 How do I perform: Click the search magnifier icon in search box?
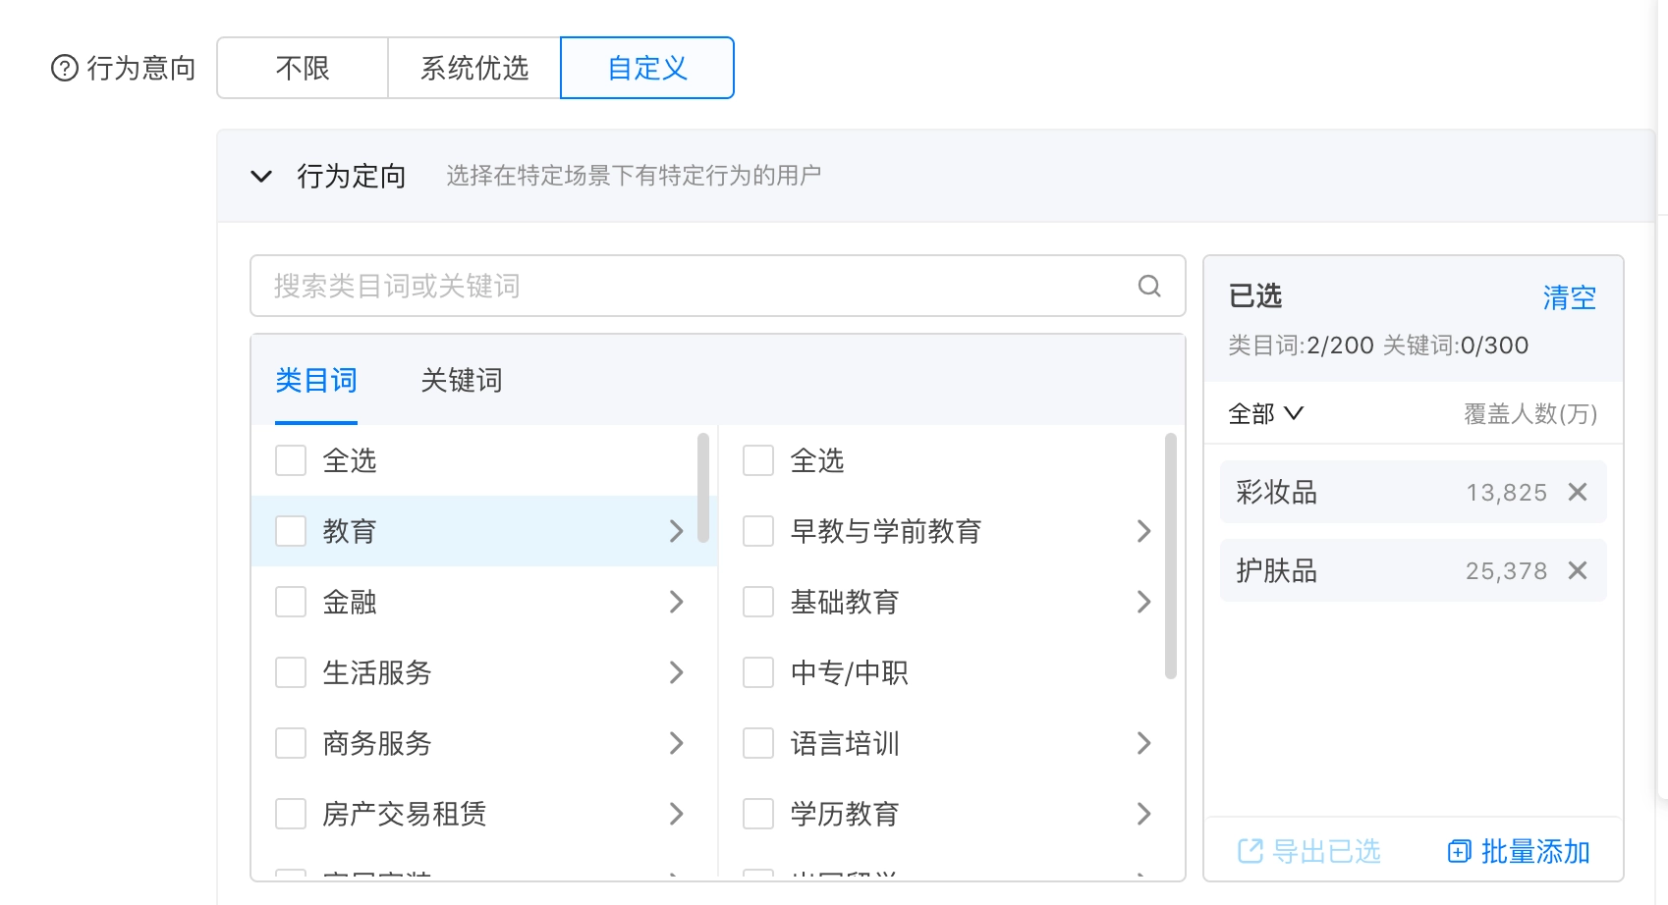point(1148,286)
